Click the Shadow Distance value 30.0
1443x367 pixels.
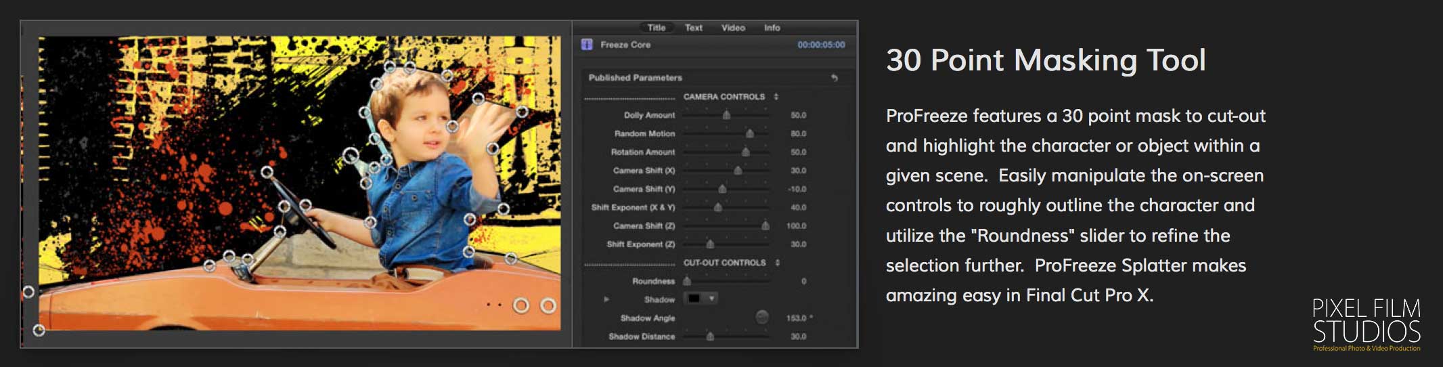tap(799, 336)
